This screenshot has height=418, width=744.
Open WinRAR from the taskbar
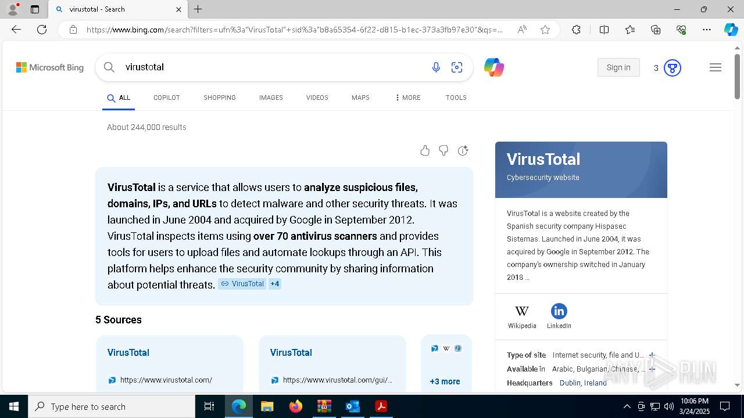coord(324,406)
